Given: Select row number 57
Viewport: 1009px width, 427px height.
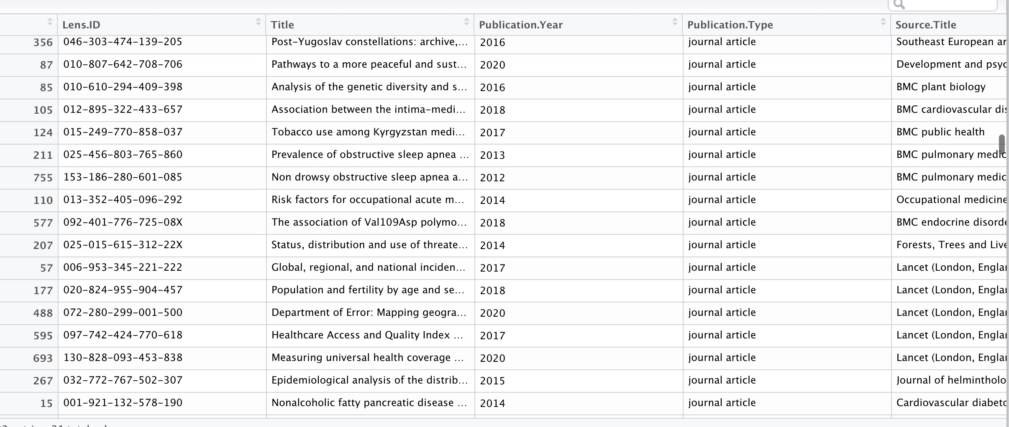Looking at the screenshot, I should pos(46,268).
